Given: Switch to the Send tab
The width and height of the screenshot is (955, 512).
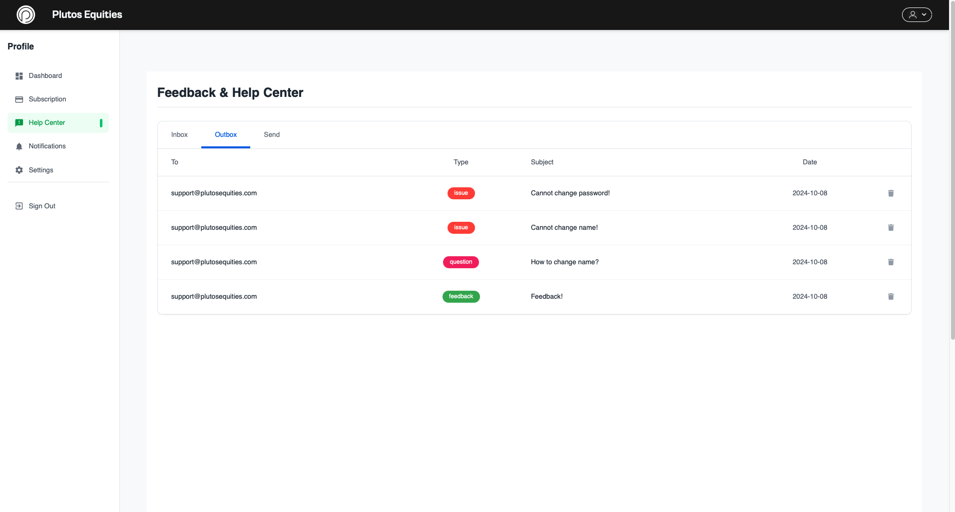Looking at the screenshot, I should pyautogui.click(x=272, y=135).
